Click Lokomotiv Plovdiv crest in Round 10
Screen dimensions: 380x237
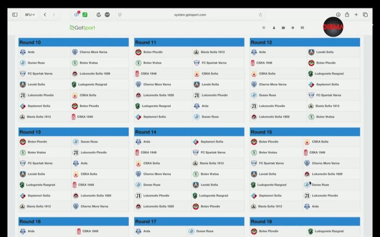[23, 95]
